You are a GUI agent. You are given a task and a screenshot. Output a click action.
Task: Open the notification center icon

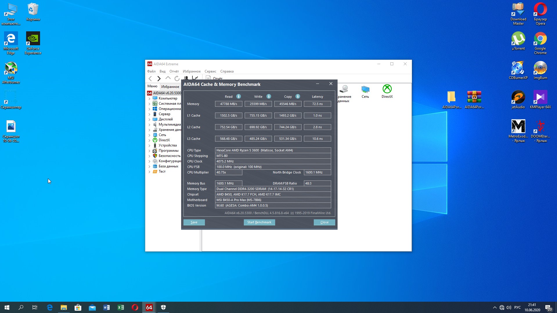click(x=548, y=307)
